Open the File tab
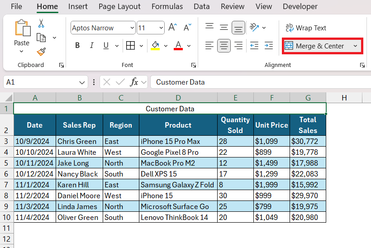The width and height of the screenshot is (371, 248). pyautogui.click(x=16, y=6)
